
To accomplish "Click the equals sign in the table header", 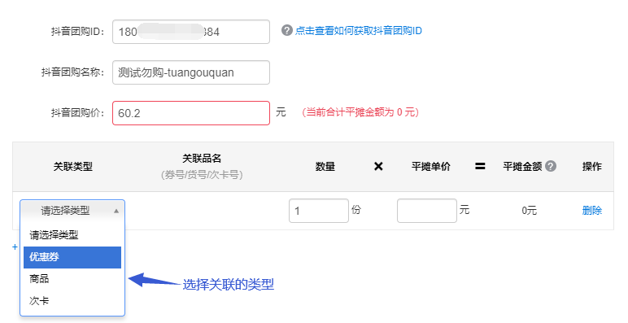I will pyautogui.click(x=480, y=166).
